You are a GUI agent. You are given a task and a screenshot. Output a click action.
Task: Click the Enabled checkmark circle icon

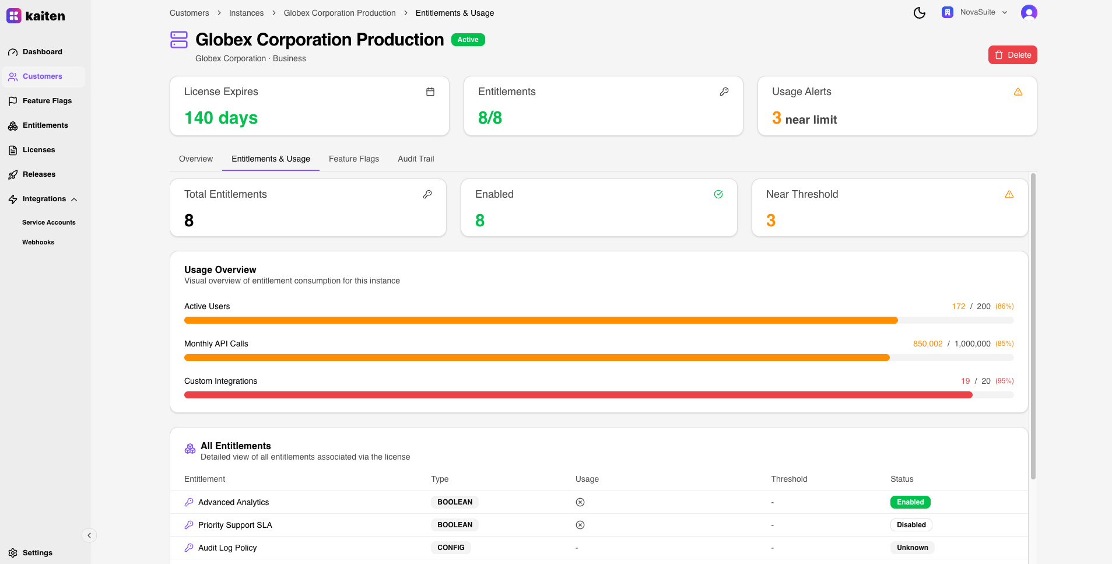[718, 194]
